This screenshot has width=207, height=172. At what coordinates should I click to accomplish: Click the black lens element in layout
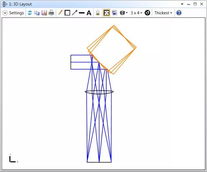[x=99, y=92]
